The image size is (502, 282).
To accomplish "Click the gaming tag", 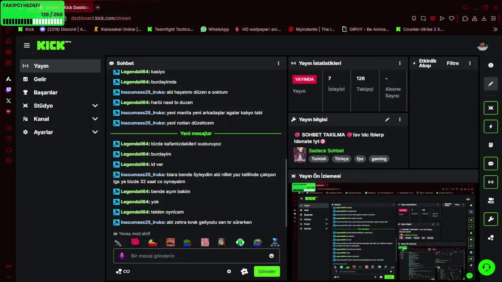I will (379, 159).
